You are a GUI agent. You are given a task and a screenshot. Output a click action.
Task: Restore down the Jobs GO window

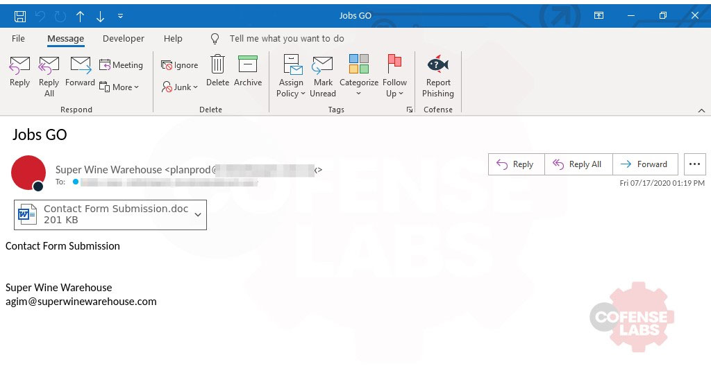click(x=662, y=16)
